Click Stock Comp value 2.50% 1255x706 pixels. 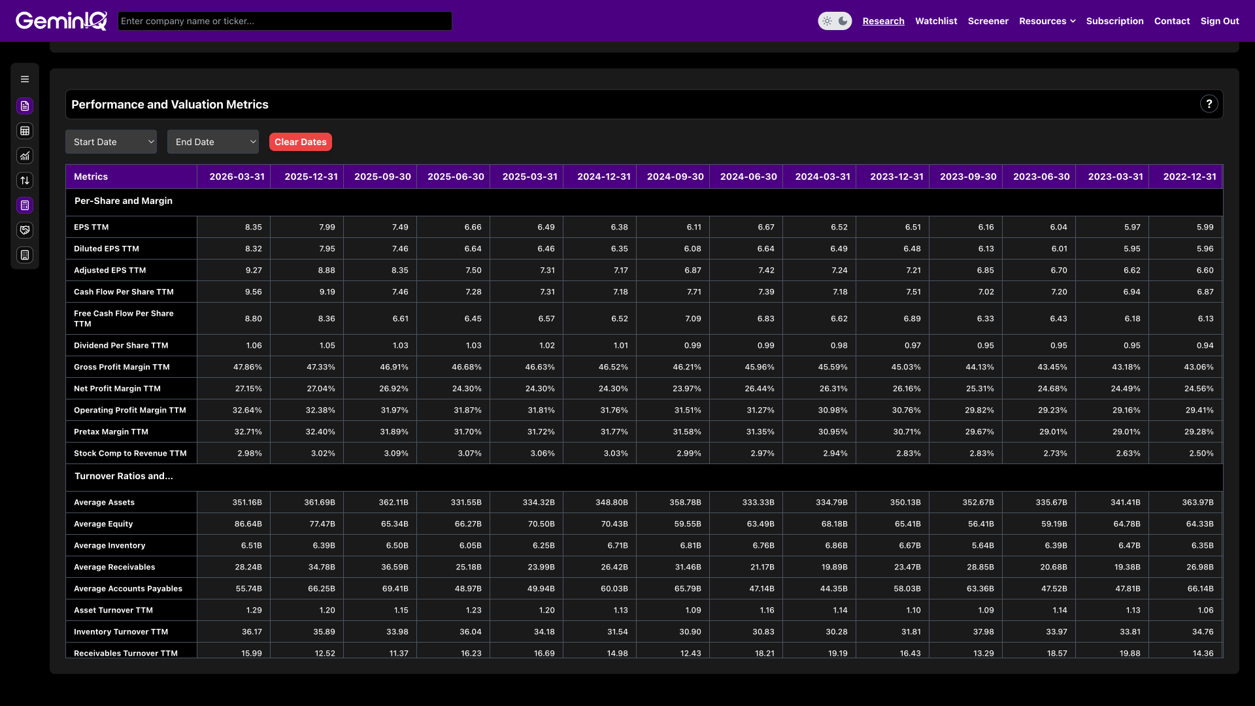[x=1201, y=454]
